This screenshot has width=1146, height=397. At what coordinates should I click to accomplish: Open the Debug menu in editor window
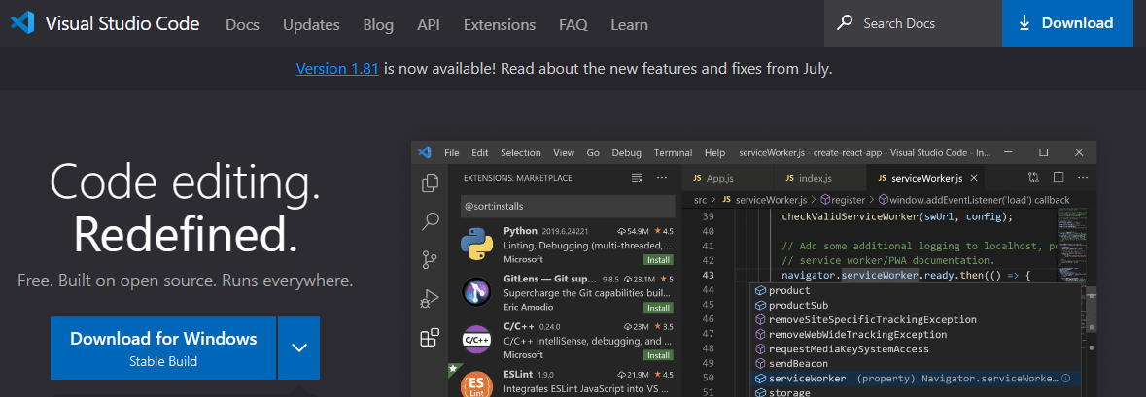pyautogui.click(x=626, y=152)
